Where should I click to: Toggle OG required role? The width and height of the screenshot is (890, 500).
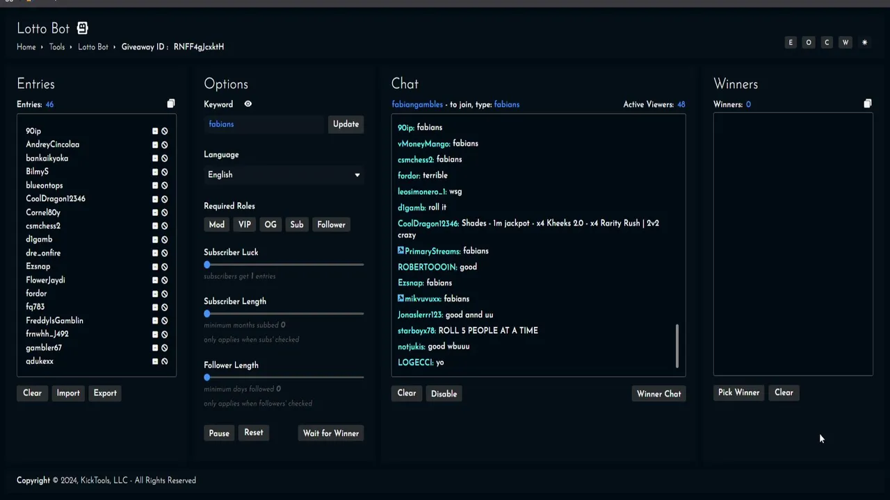(270, 225)
